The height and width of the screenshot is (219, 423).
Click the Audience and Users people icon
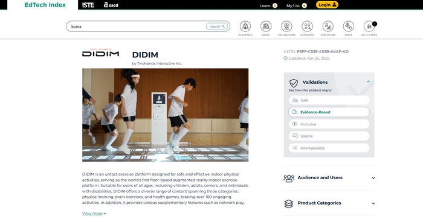coord(289,178)
